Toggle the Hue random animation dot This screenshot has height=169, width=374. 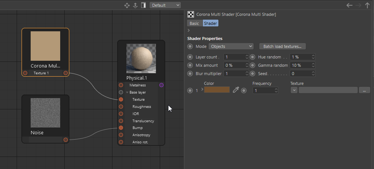(252, 57)
